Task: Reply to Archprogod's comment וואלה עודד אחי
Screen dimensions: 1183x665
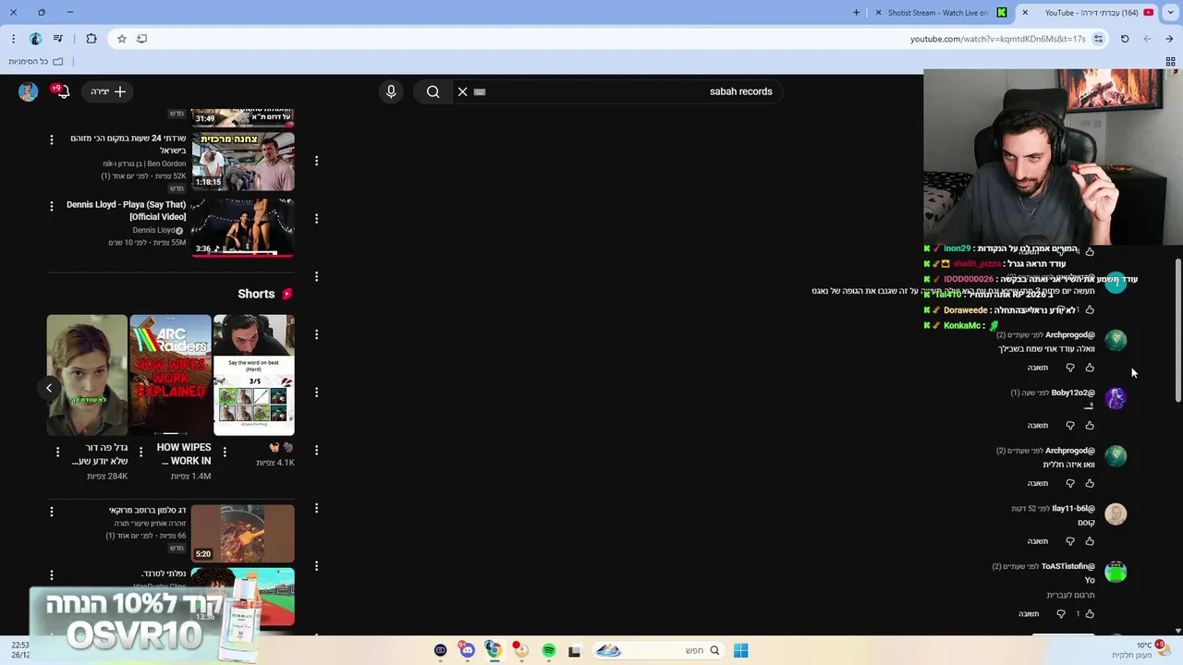Action: point(1038,368)
